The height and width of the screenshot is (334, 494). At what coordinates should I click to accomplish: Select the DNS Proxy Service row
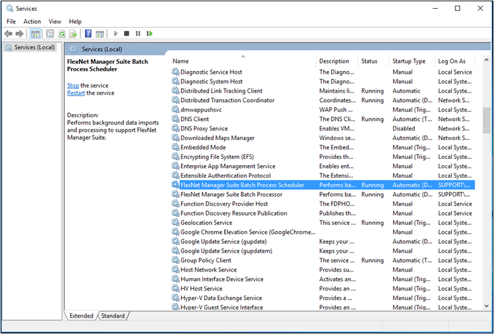(323, 129)
